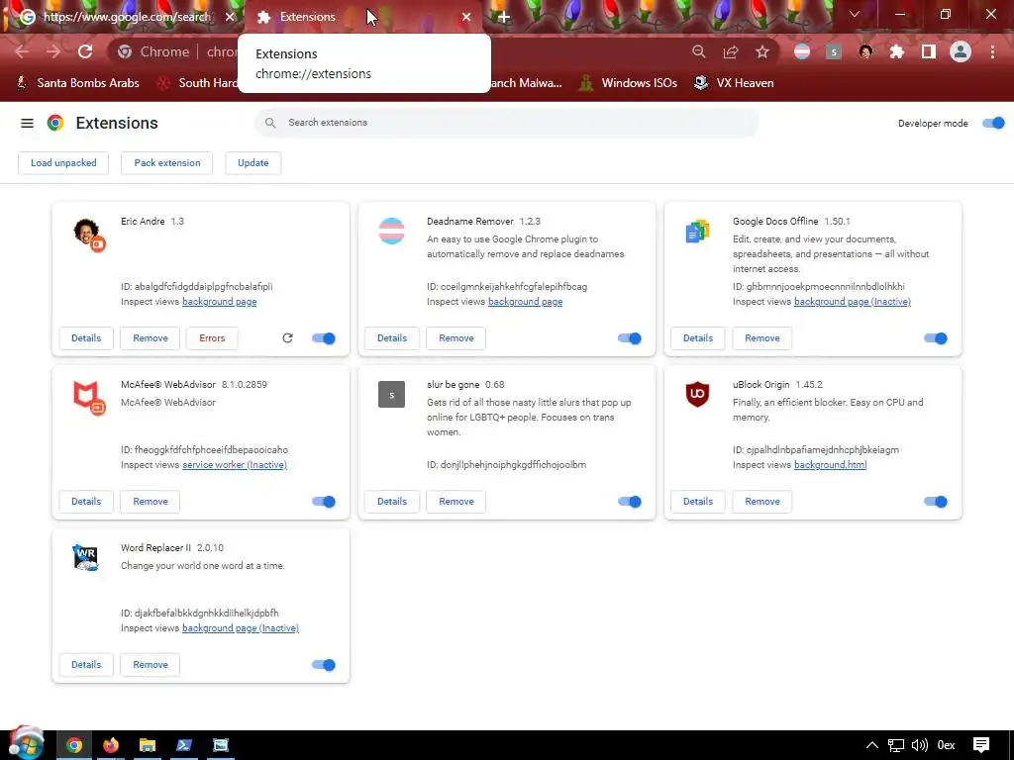Bookmark this page with the star
The width and height of the screenshot is (1014, 760).
(x=762, y=51)
